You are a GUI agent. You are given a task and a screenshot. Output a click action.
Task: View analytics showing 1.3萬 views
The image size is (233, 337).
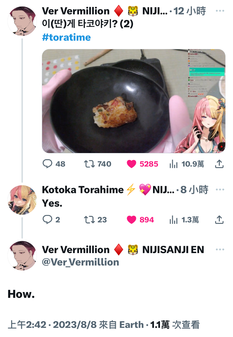coord(184,220)
